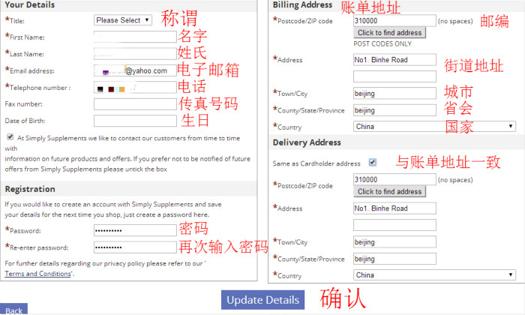
Task: Click Billing Address field with No1. Binhe Road
Action: pyautogui.click(x=394, y=59)
